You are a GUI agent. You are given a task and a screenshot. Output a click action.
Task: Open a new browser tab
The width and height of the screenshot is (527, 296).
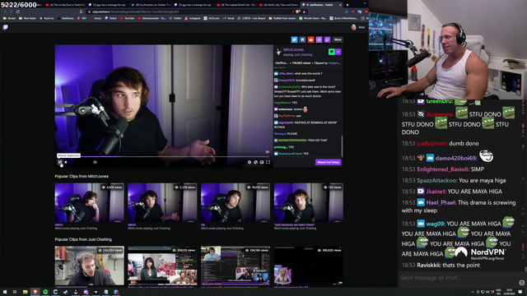click(x=347, y=5)
